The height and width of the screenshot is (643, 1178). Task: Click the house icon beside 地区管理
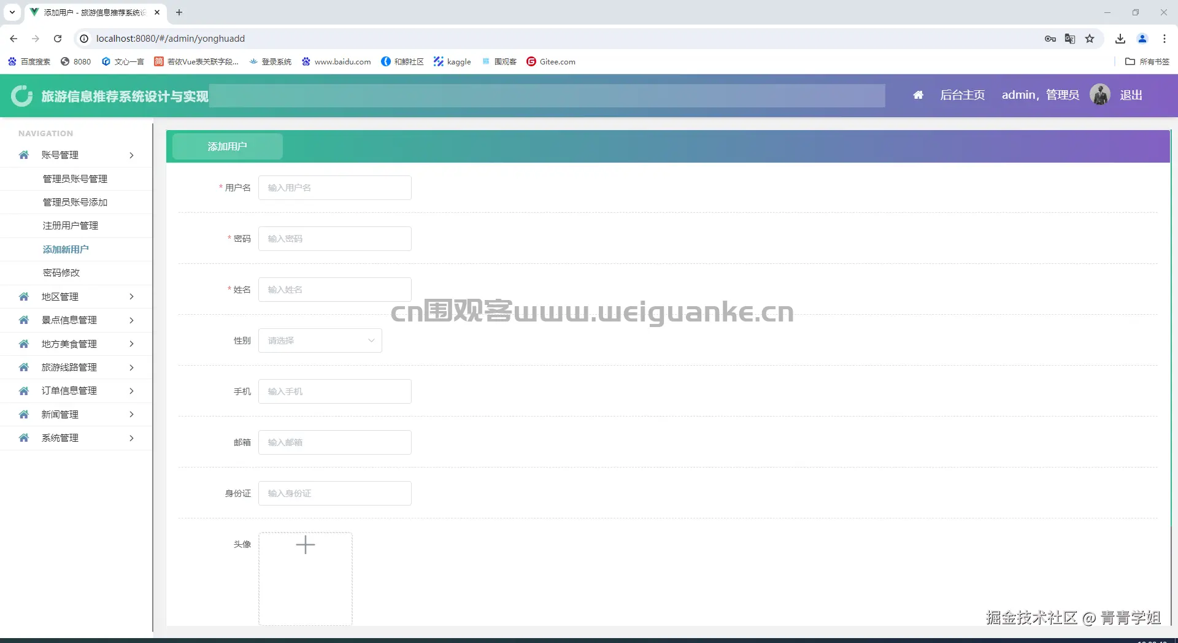coord(23,296)
